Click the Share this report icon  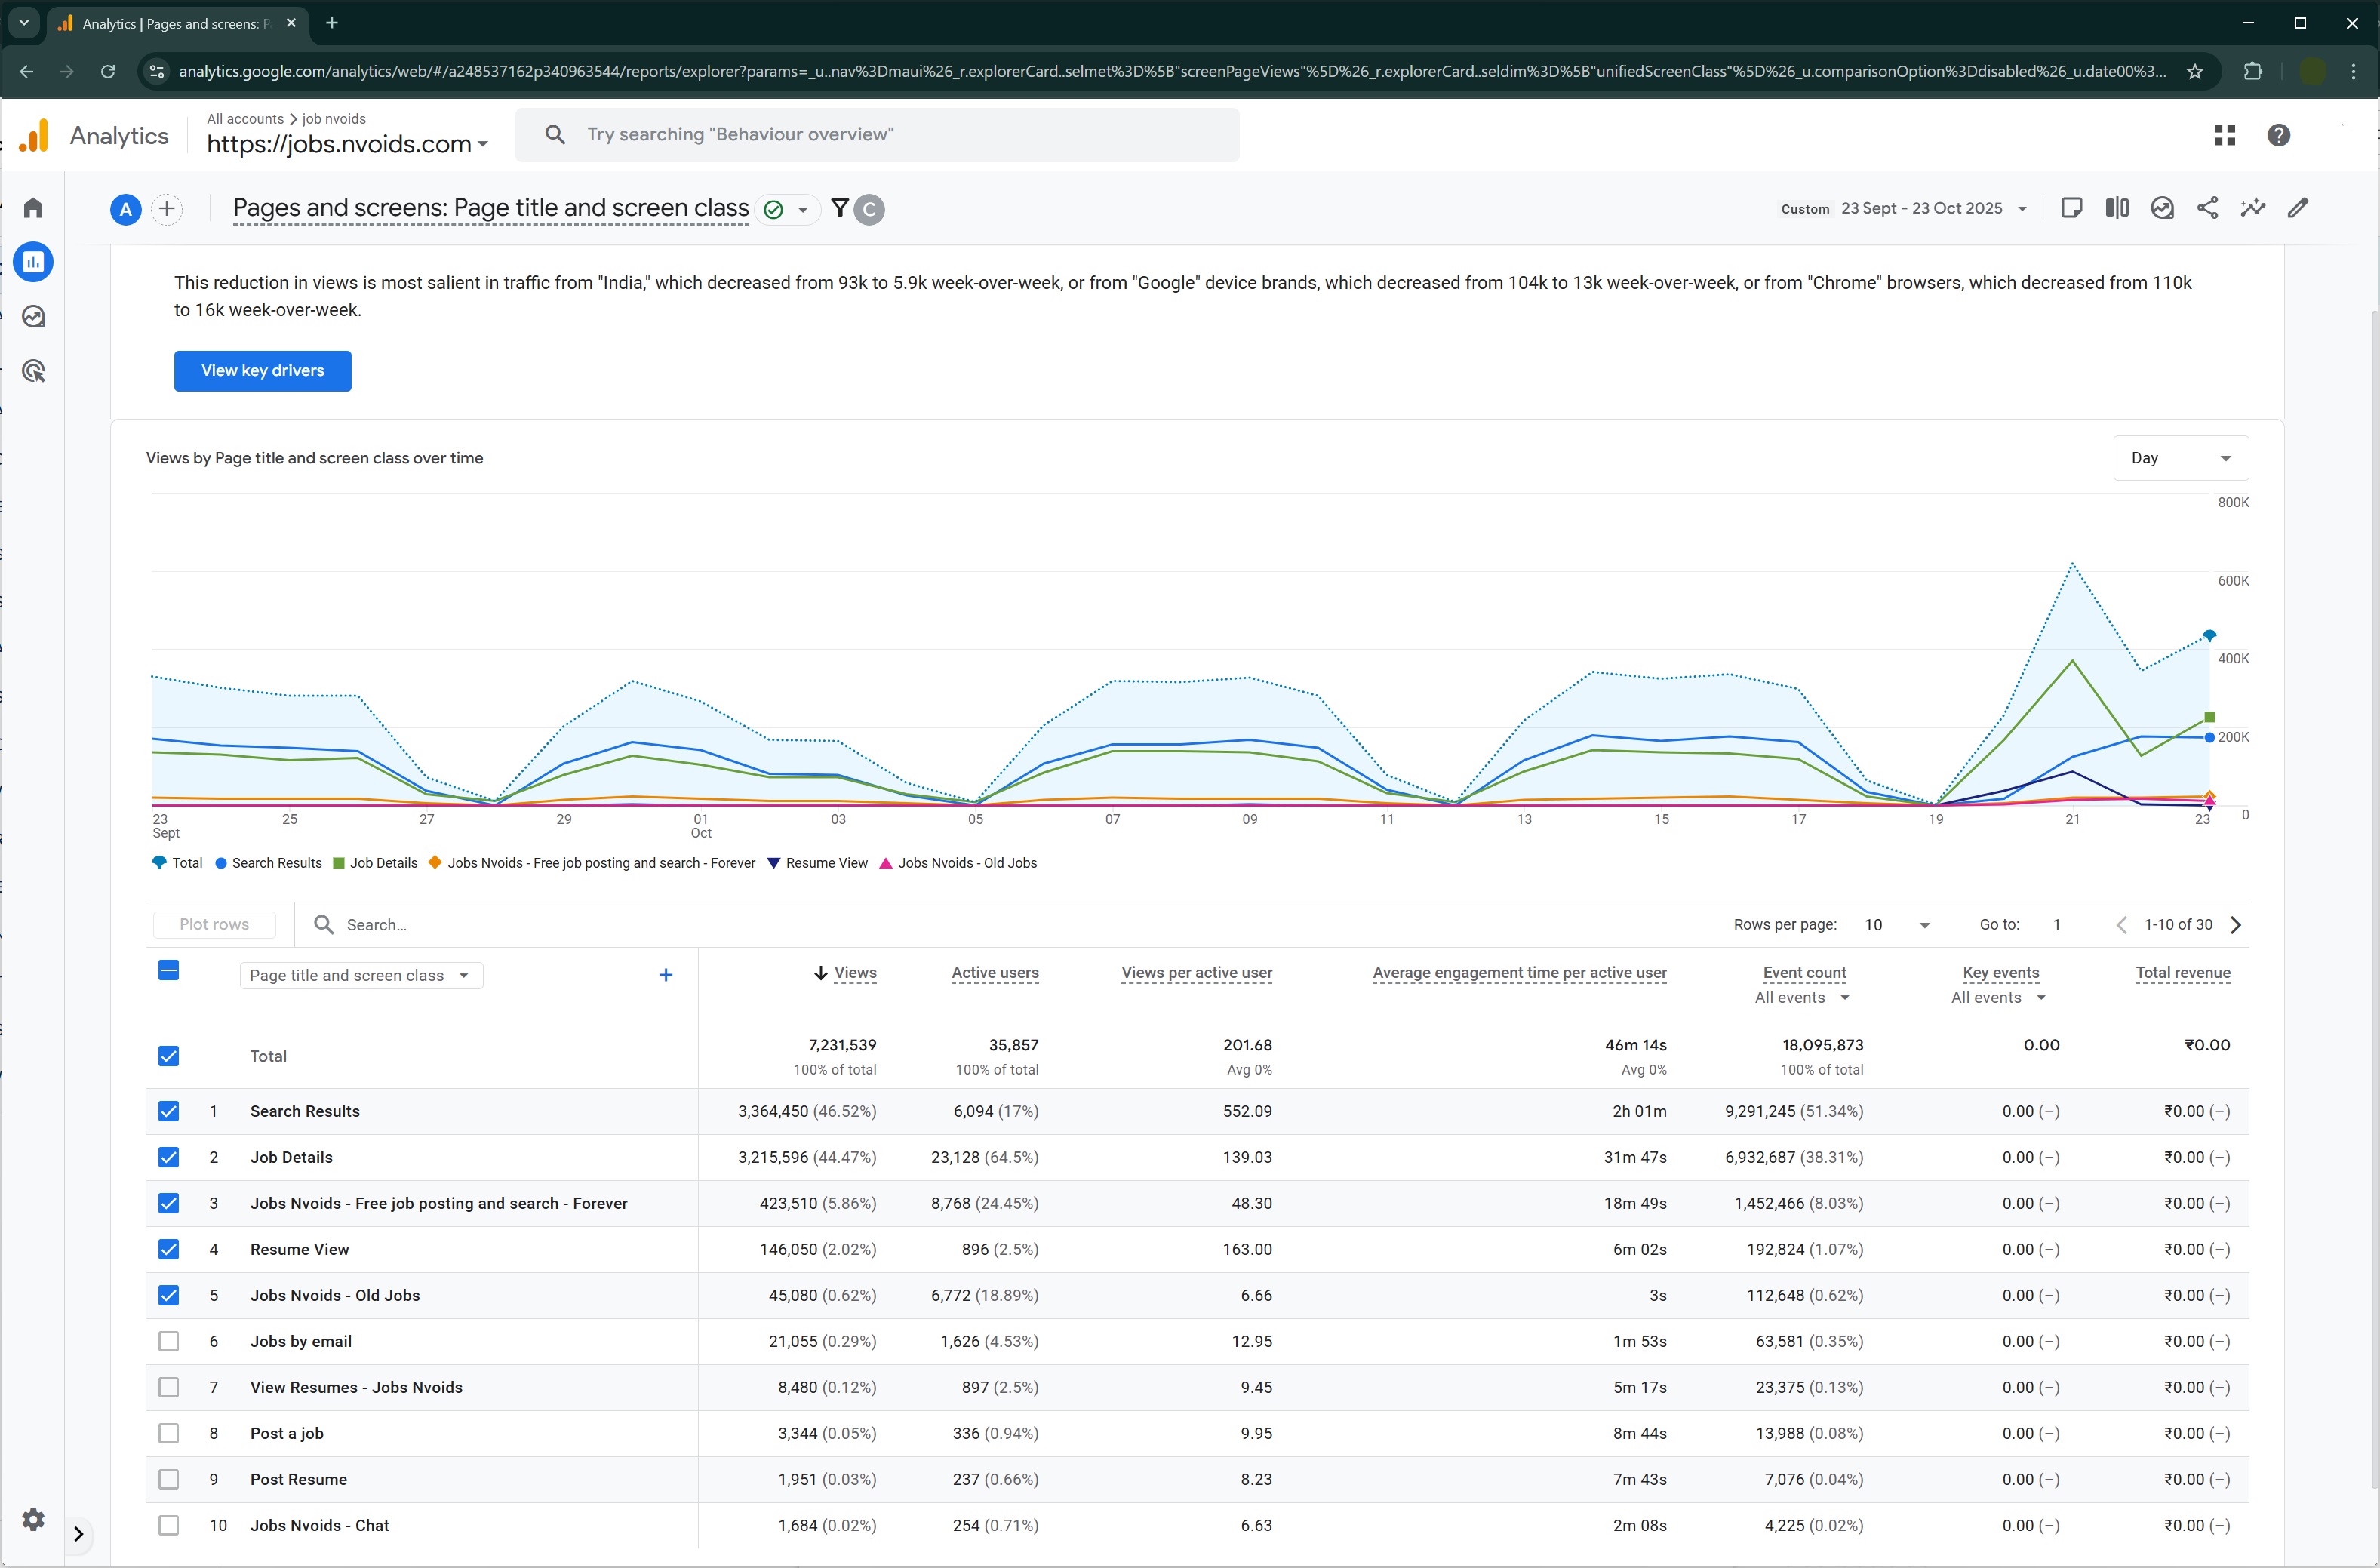[2207, 208]
